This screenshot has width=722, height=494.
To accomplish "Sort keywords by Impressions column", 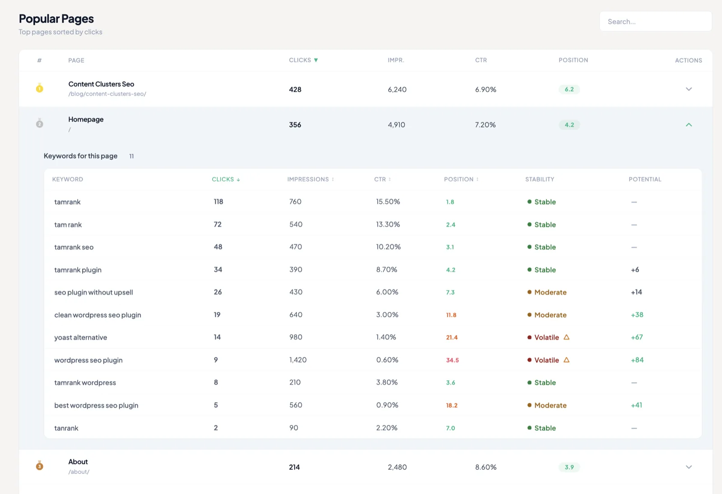I will tap(310, 179).
